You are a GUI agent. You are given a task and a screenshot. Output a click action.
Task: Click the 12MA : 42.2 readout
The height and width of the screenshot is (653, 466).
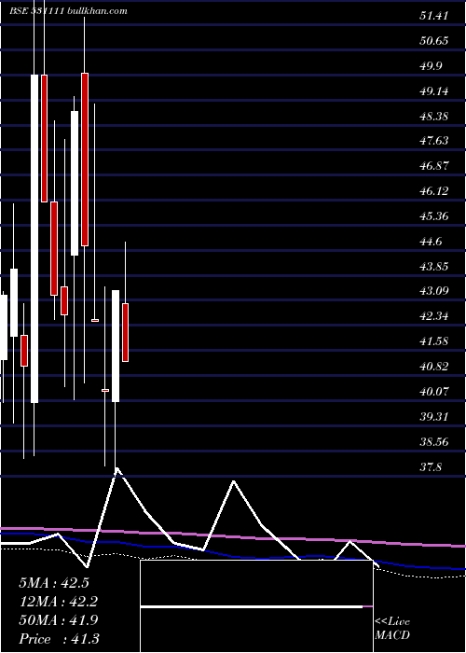pos(59,602)
